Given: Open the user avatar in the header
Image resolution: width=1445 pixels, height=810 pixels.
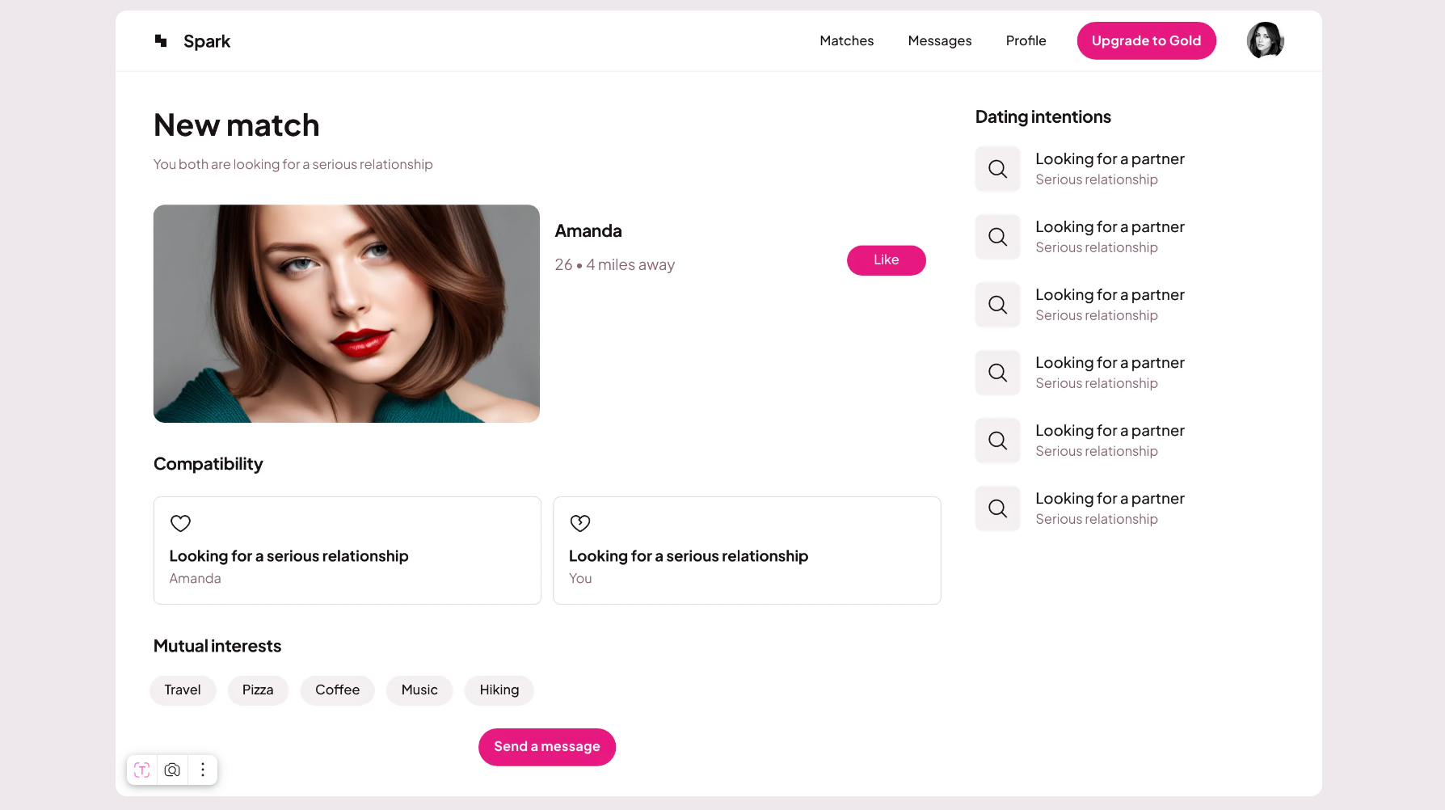Looking at the screenshot, I should (x=1265, y=40).
